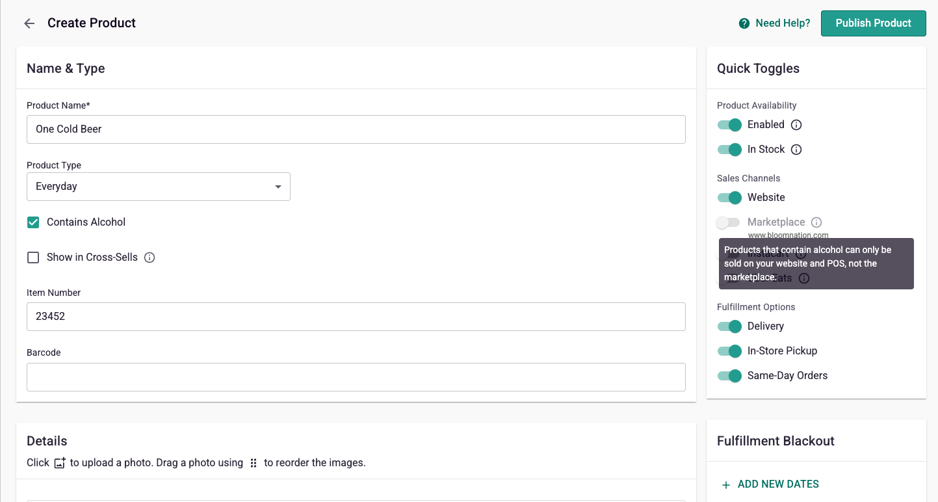
Task: Check Show in Cross-Sells checkbox
Action: point(33,258)
